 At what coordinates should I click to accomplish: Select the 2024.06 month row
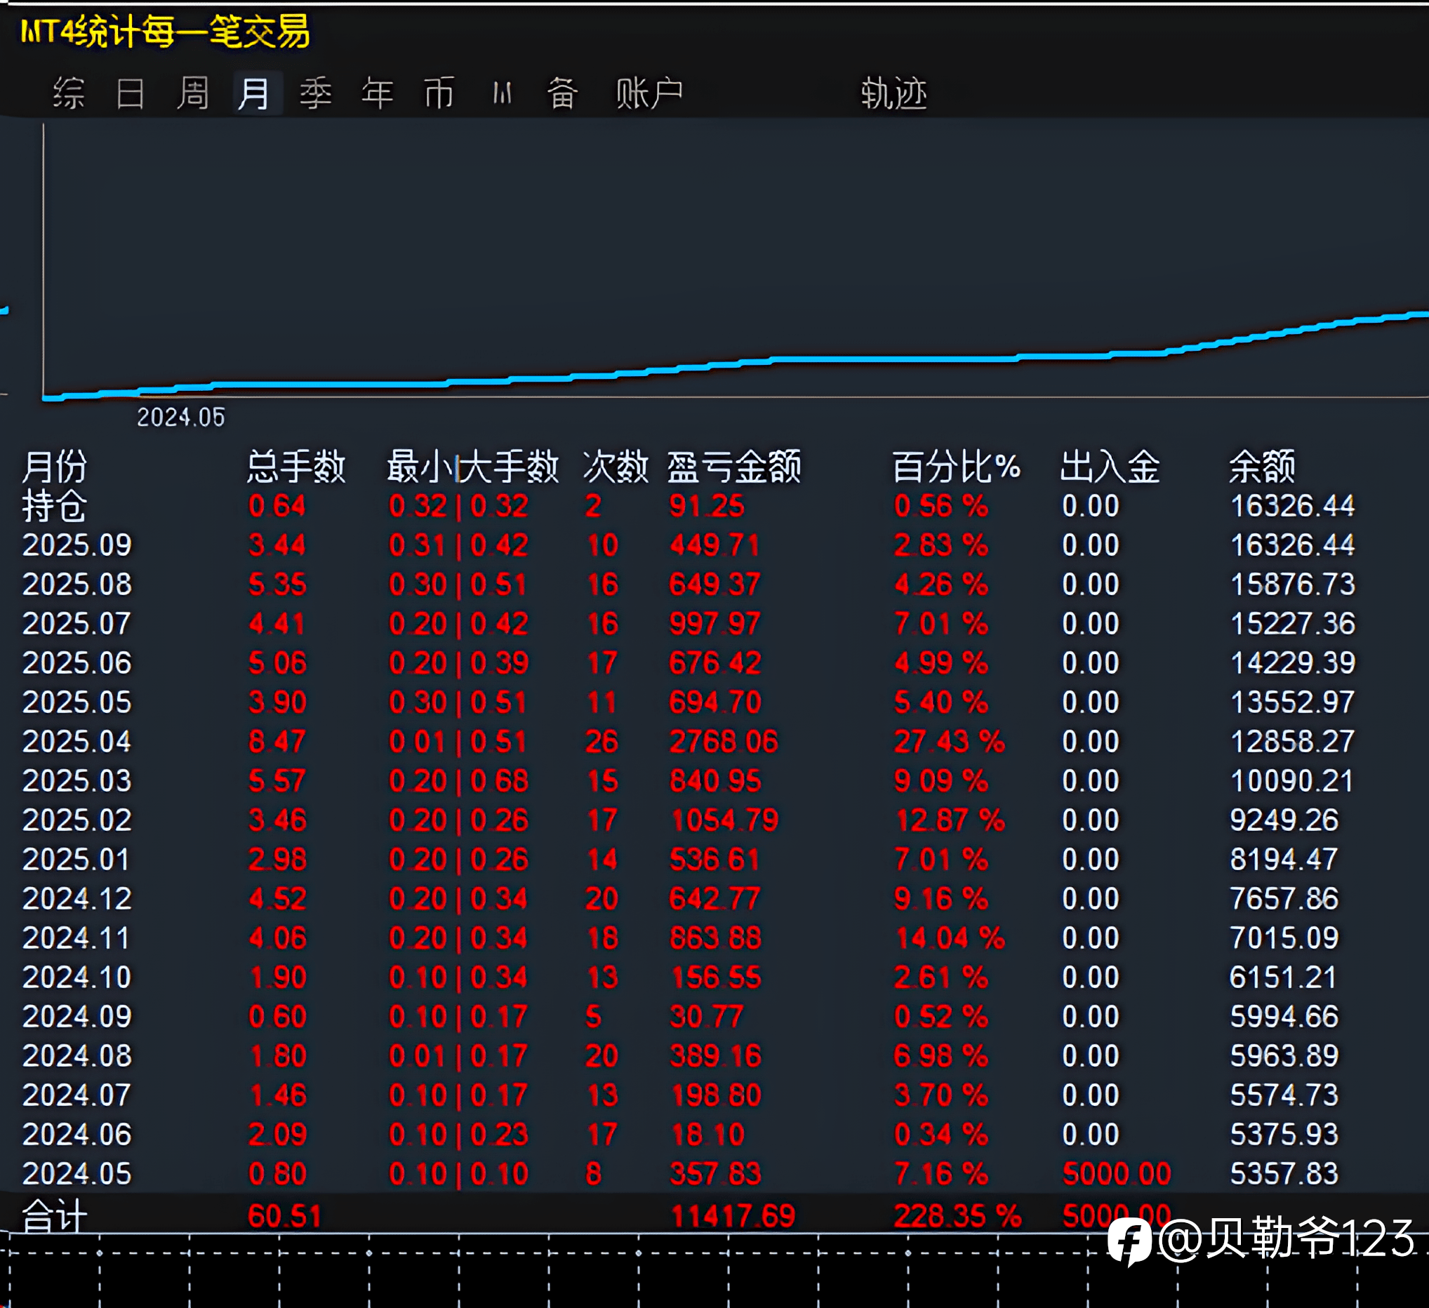(x=688, y=1135)
